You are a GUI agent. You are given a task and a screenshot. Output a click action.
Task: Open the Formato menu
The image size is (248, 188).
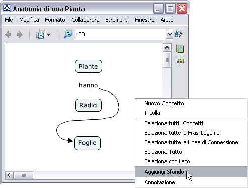pos(55,20)
